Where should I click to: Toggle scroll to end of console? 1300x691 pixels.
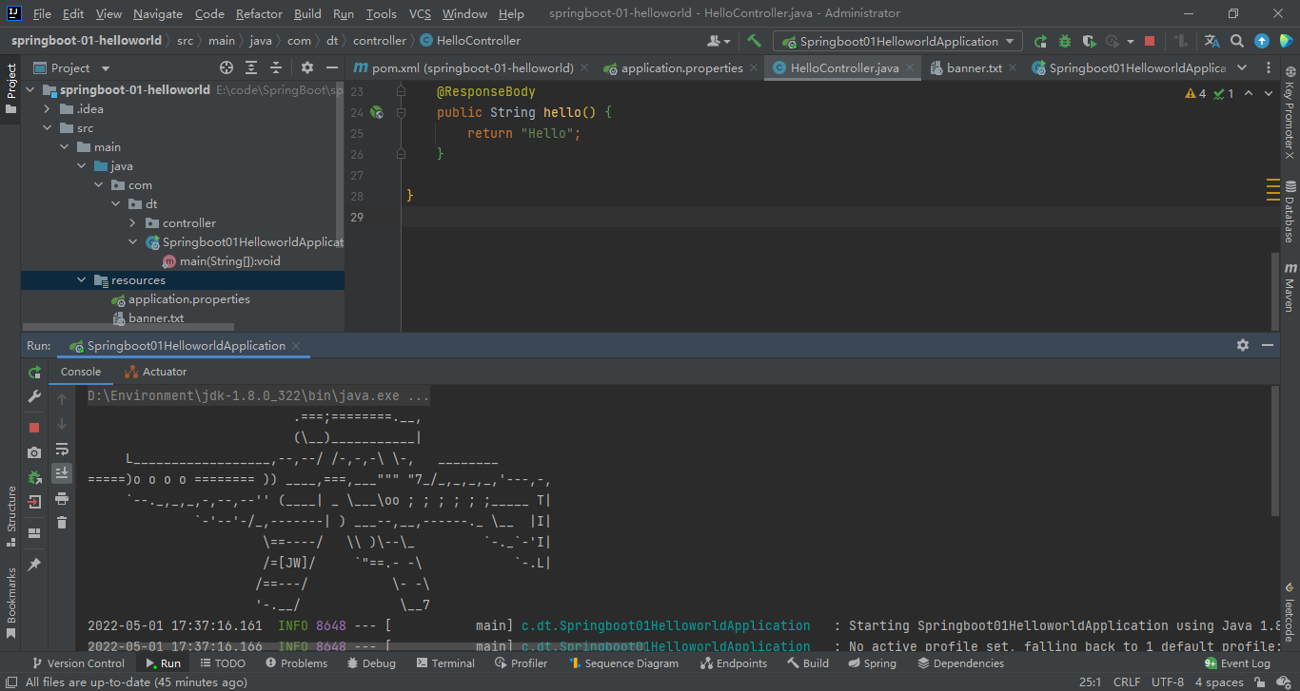click(62, 472)
